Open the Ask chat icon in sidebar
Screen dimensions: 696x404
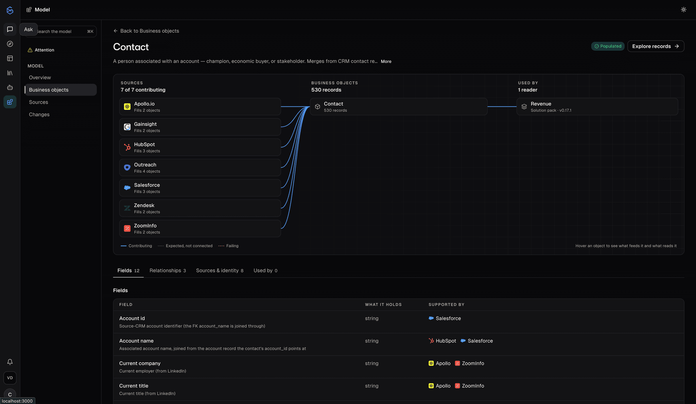pos(10,29)
